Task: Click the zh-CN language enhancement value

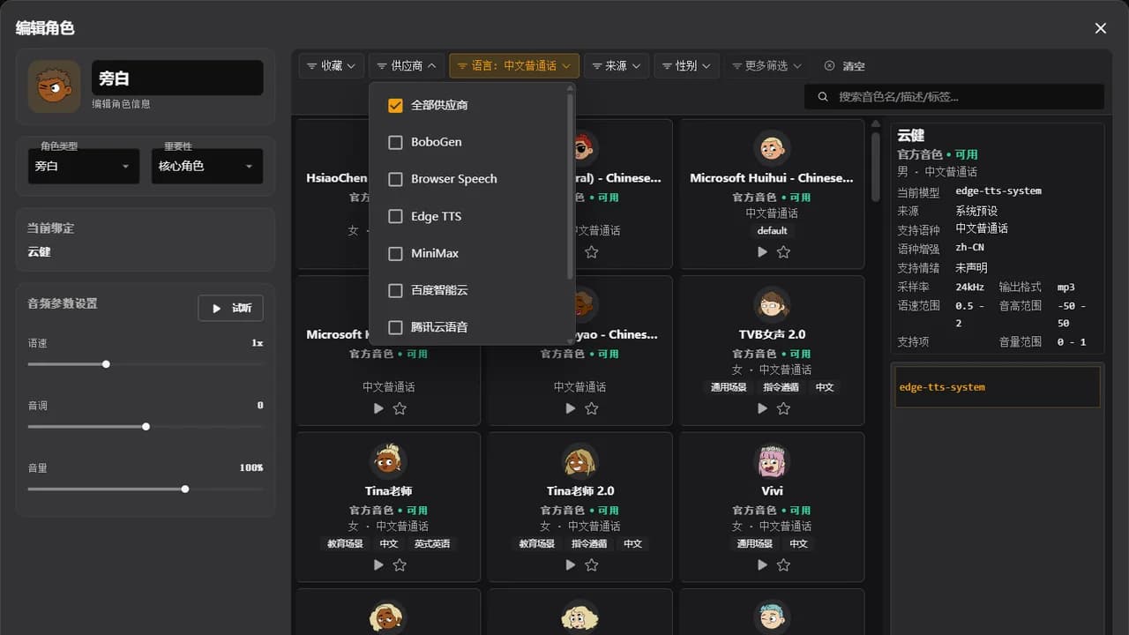Action: pos(969,248)
